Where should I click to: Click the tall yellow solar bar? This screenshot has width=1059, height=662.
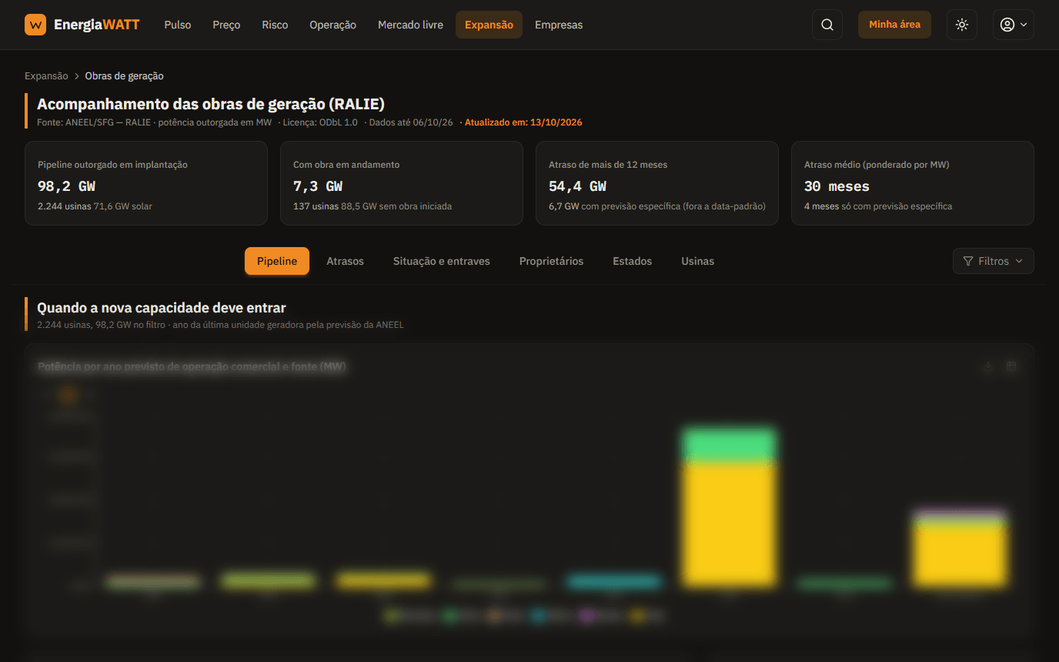pos(729,523)
